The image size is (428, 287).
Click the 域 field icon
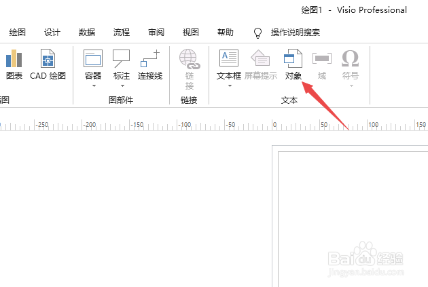[x=322, y=58]
